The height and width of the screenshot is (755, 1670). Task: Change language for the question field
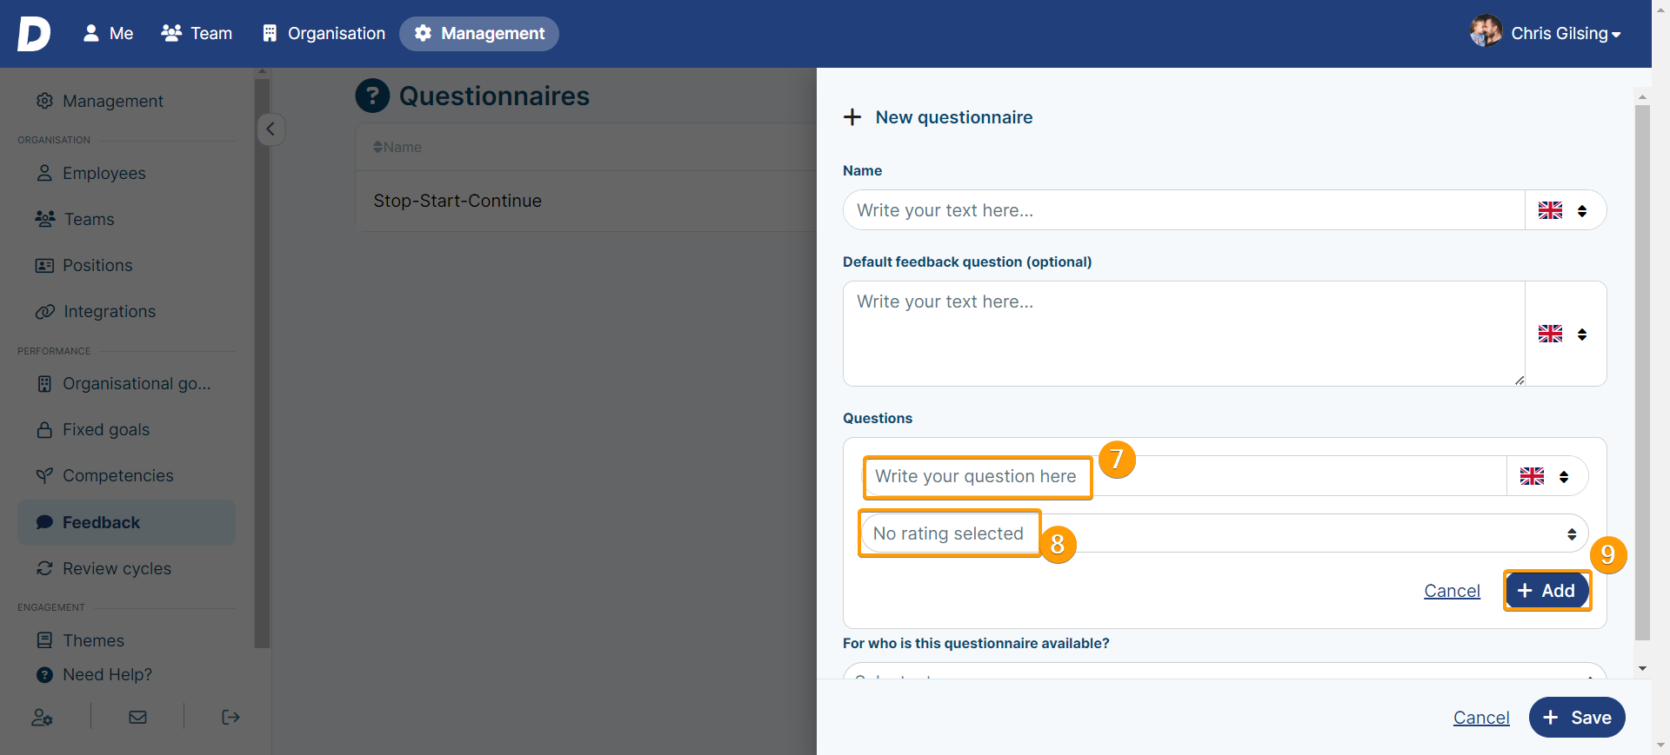pyautogui.click(x=1546, y=476)
